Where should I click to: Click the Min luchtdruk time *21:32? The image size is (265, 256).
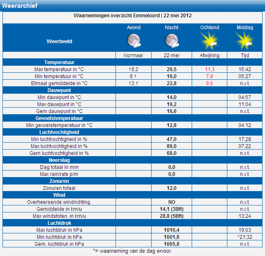click(245, 237)
